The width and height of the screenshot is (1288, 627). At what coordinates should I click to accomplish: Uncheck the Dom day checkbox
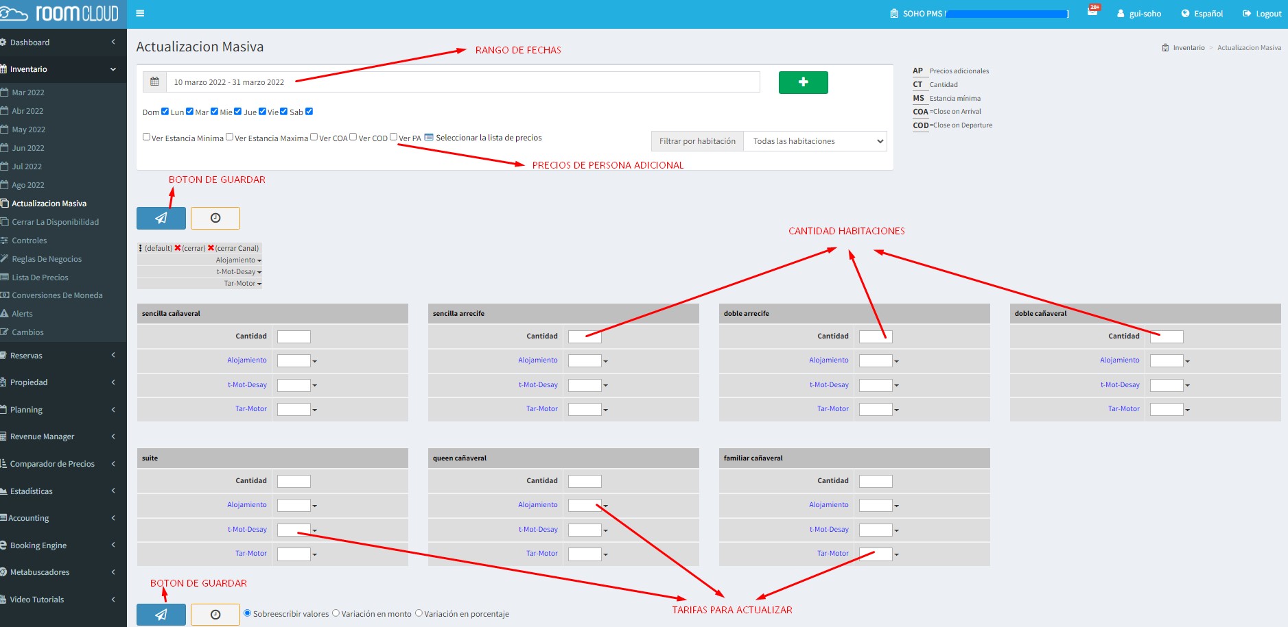(165, 112)
